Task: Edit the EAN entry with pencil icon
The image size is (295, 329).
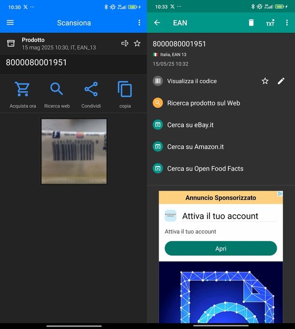Action: (x=281, y=81)
